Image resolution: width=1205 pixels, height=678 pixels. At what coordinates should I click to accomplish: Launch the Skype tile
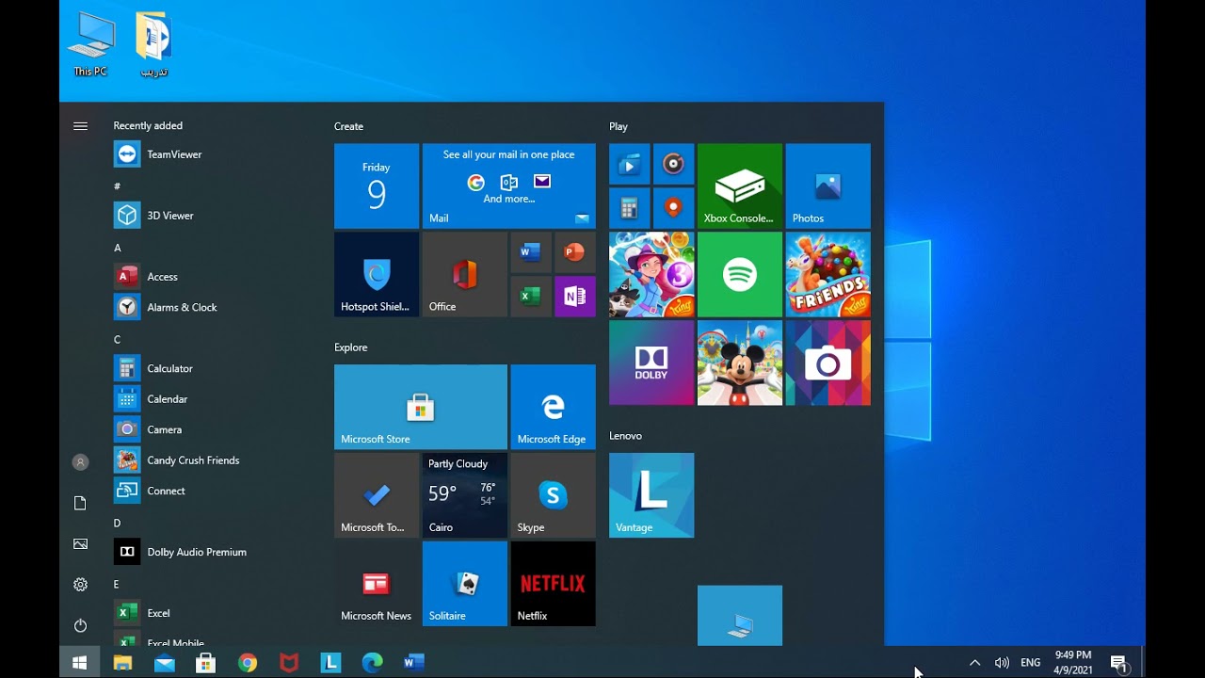(554, 496)
